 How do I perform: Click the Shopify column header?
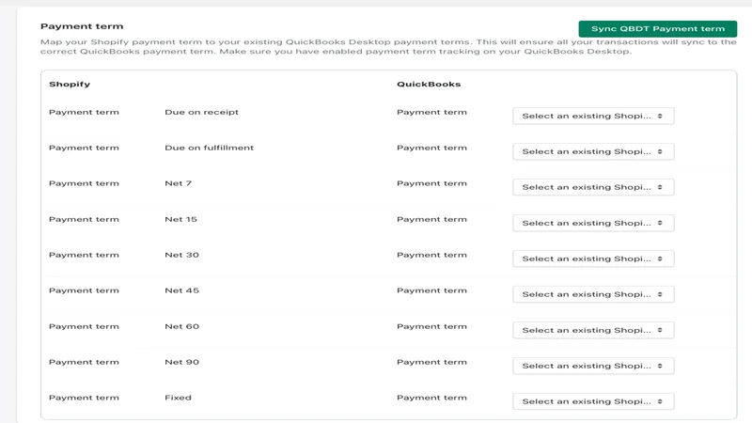pyautogui.click(x=70, y=84)
